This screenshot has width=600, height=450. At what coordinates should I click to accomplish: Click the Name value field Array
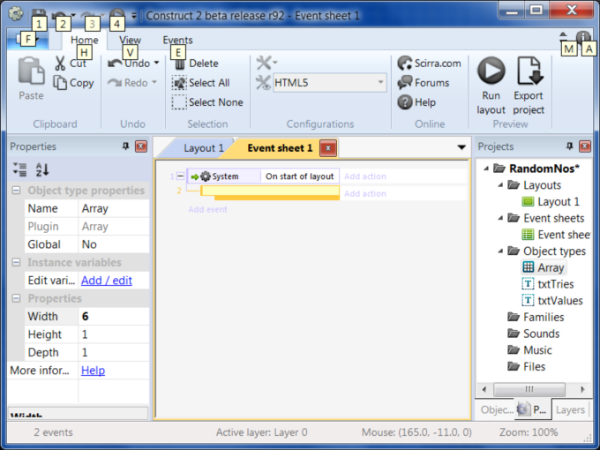114,208
